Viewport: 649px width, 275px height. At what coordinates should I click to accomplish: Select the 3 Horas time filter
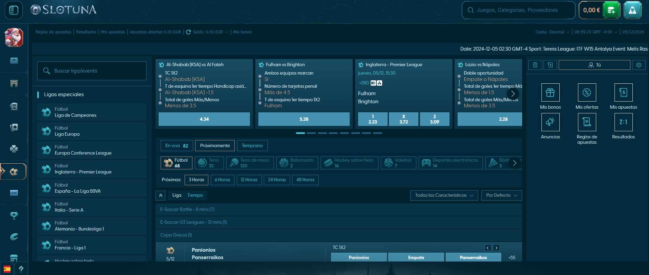(196, 180)
